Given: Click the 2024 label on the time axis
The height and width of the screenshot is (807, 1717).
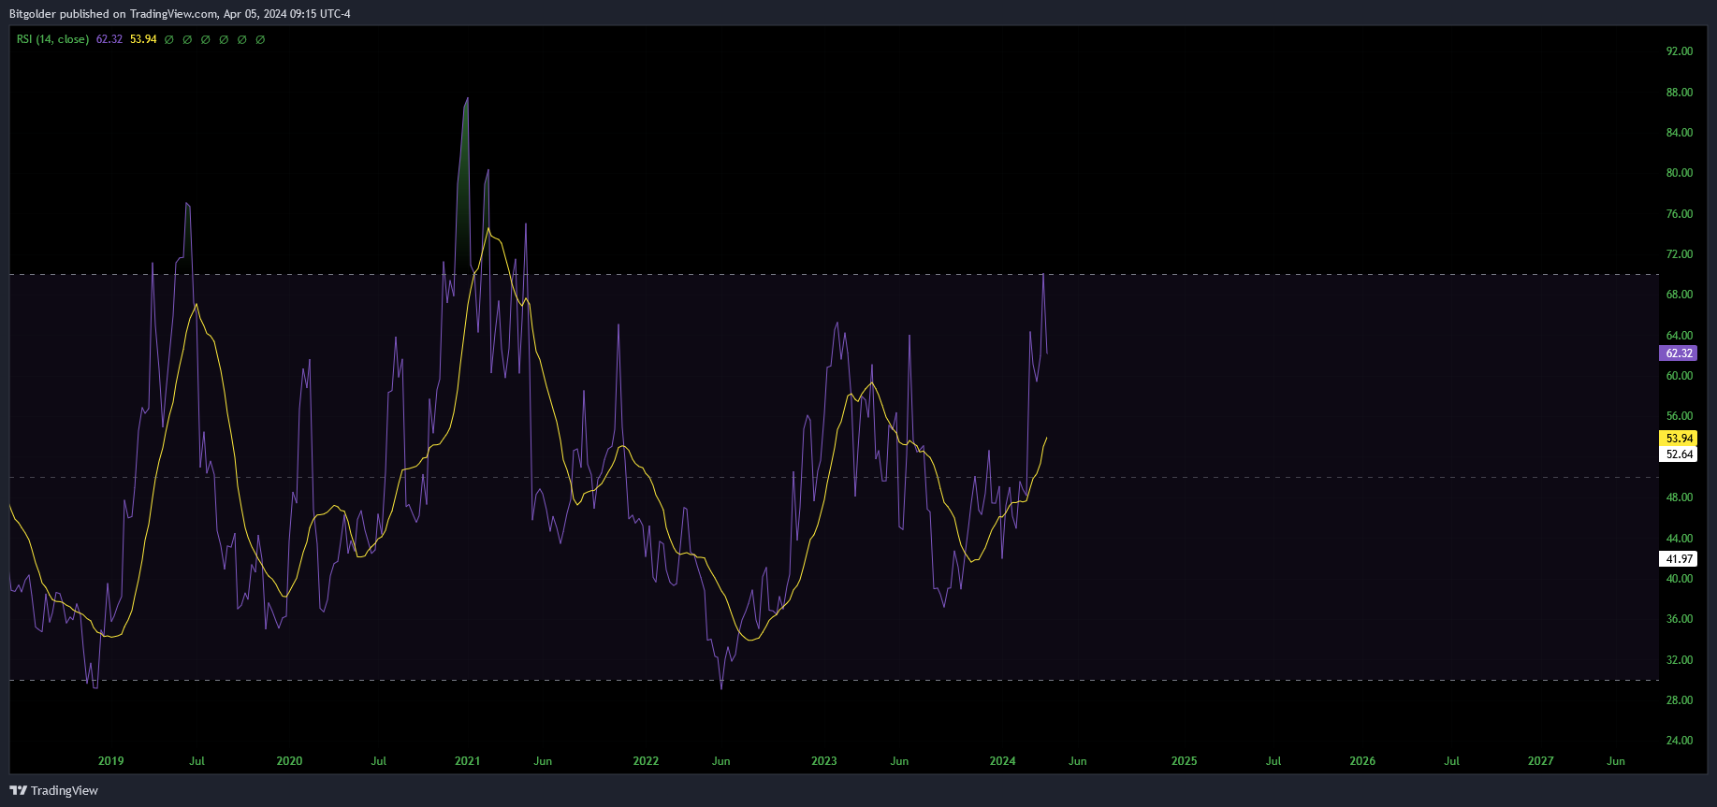Looking at the screenshot, I should [1002, 761].
